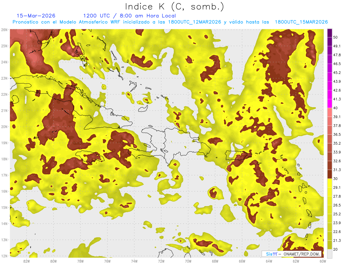Screen dimensions: 343x265
Task: Click the 18N latitude axis label
Action: pyautogui.click(x=4, y=159)
